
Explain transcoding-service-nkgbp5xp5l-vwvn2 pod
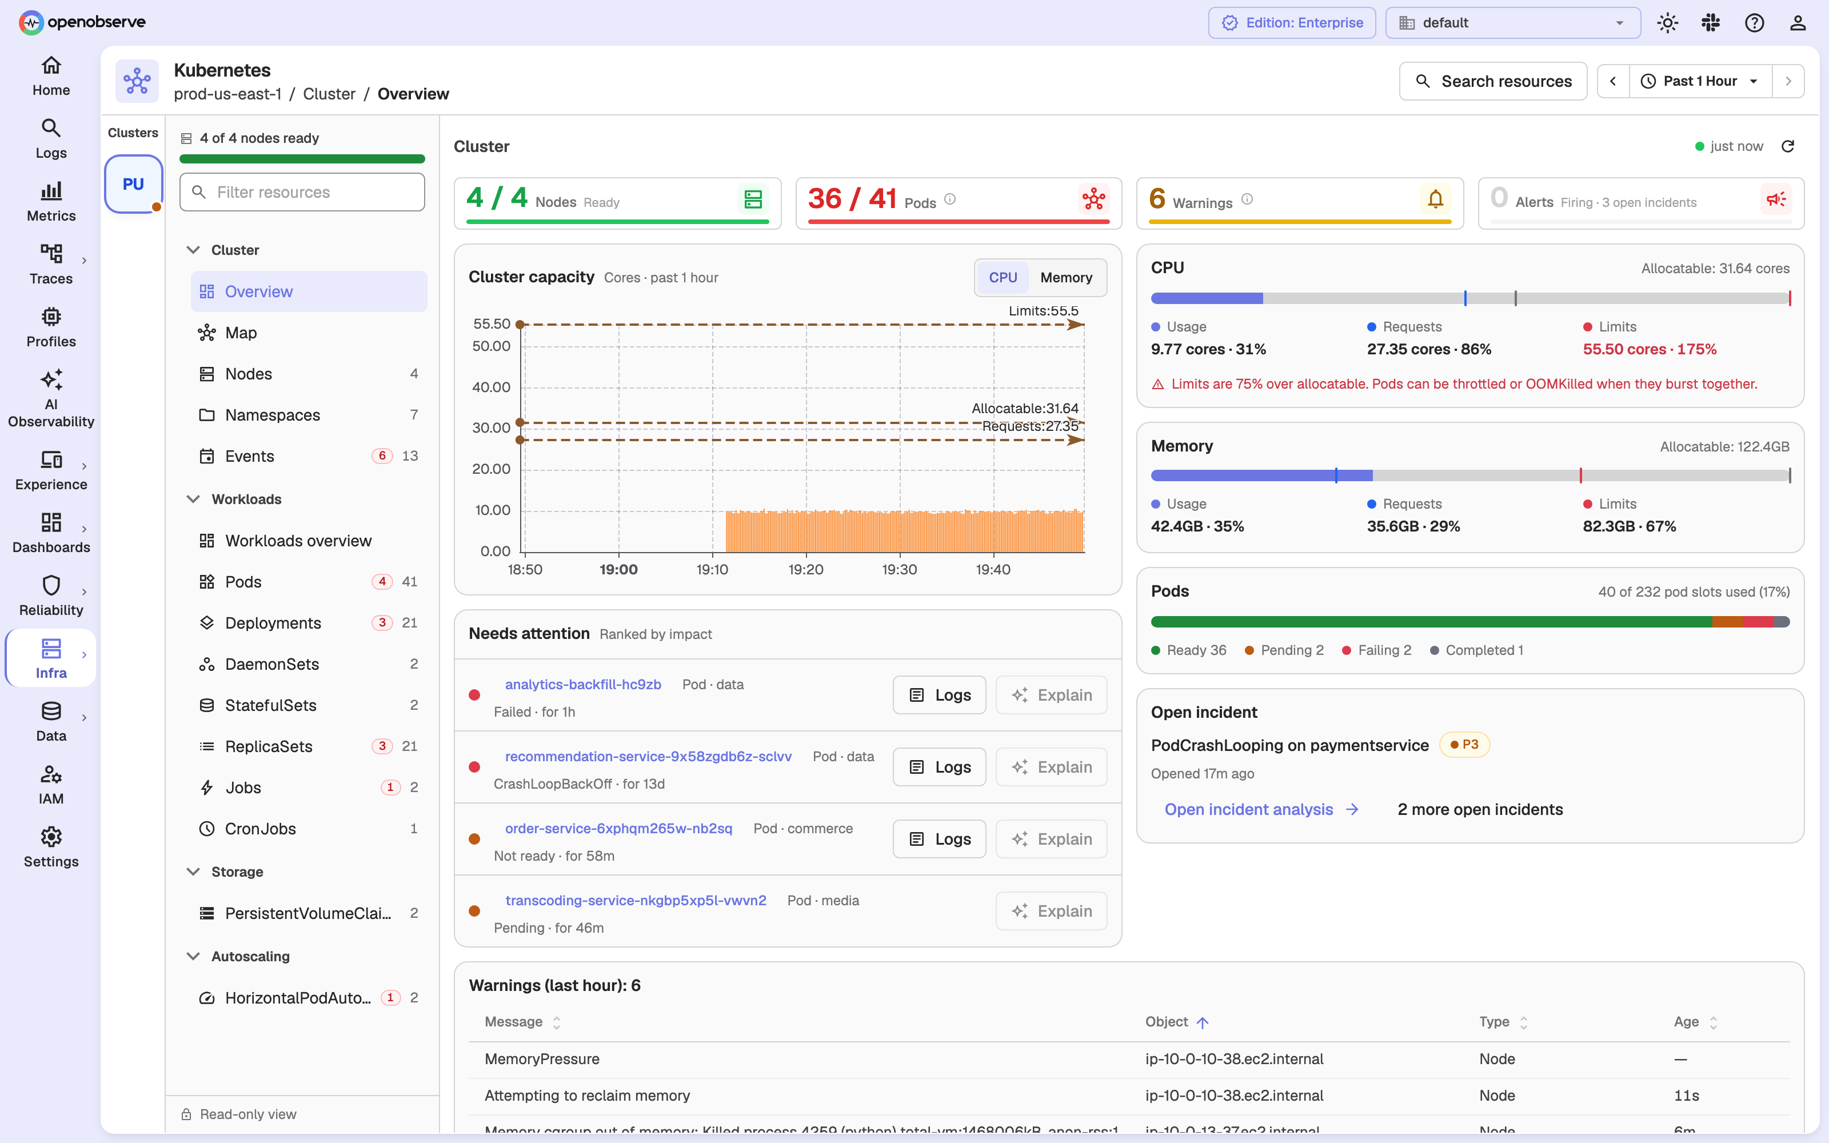pyautogui.click(x=1051, y=911)
